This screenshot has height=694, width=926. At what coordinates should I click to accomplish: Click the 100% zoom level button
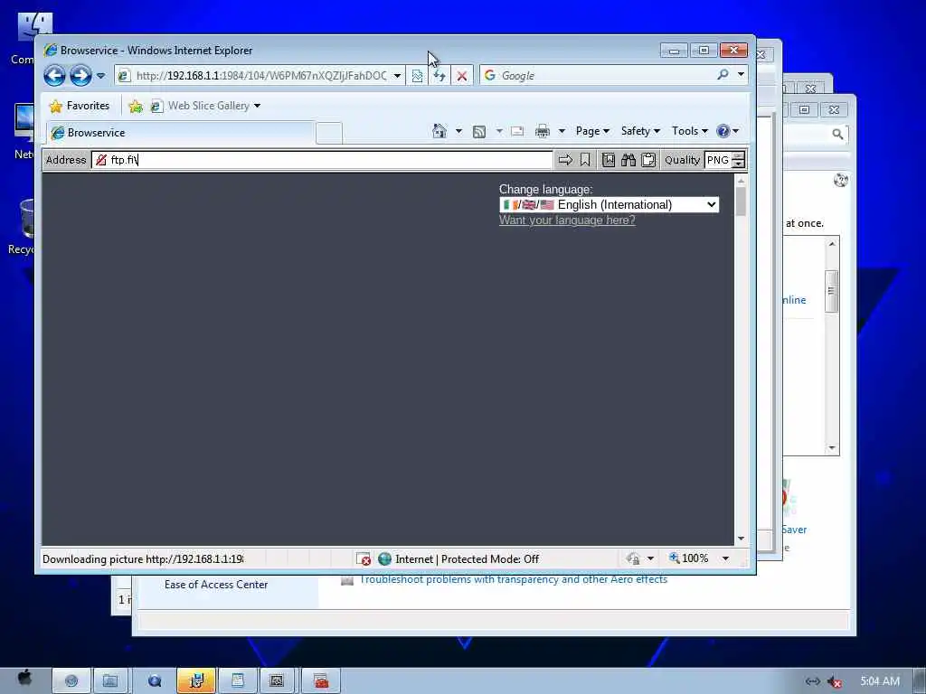point(688,558)
